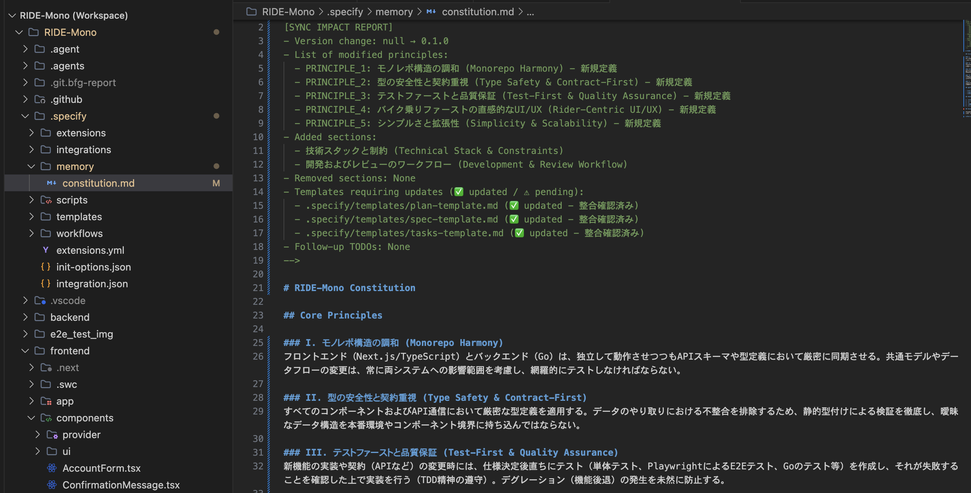Click the e2e_test_img folder icon

coord(40,334)
